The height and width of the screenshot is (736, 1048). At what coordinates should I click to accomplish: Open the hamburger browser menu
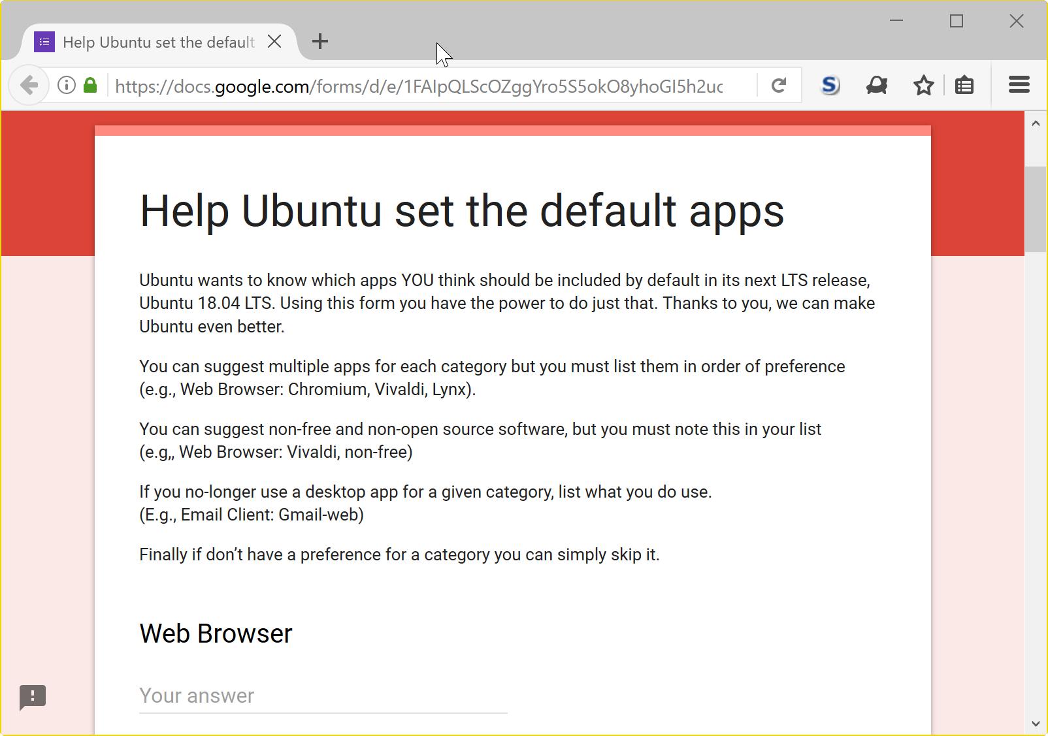1019,85
